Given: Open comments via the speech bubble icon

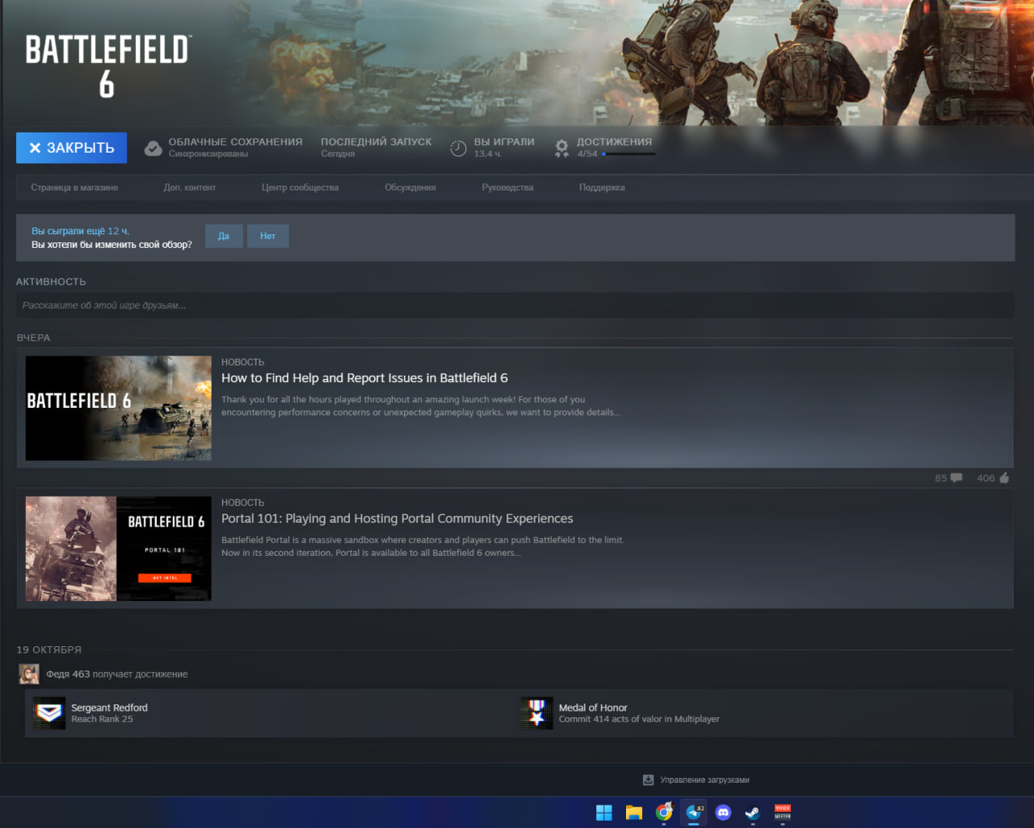Looking at the screenshot, I should click(956, 478).
